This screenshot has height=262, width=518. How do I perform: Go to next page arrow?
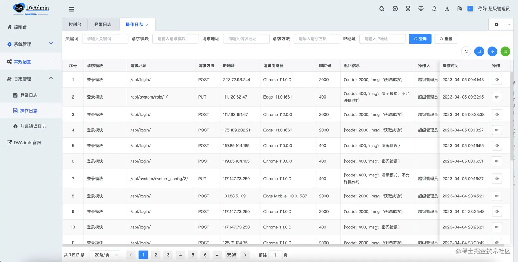[245, 255]
